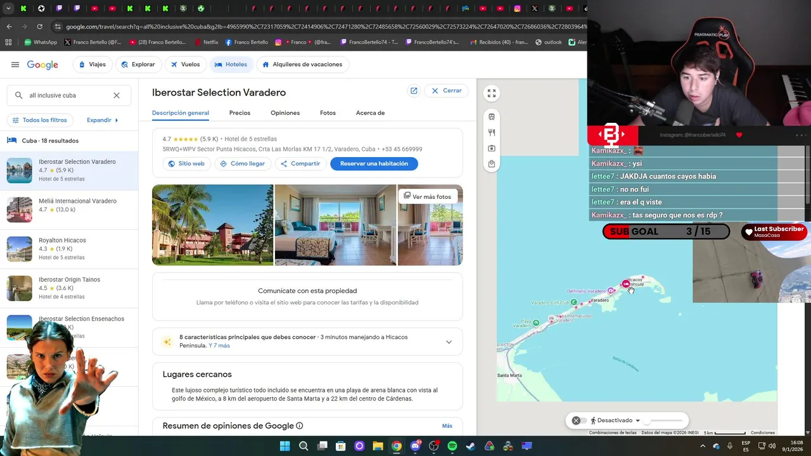The height and width of the screenshot is (456, 811).
Task: Go to the Viajes section
Action: coord(93,65)
